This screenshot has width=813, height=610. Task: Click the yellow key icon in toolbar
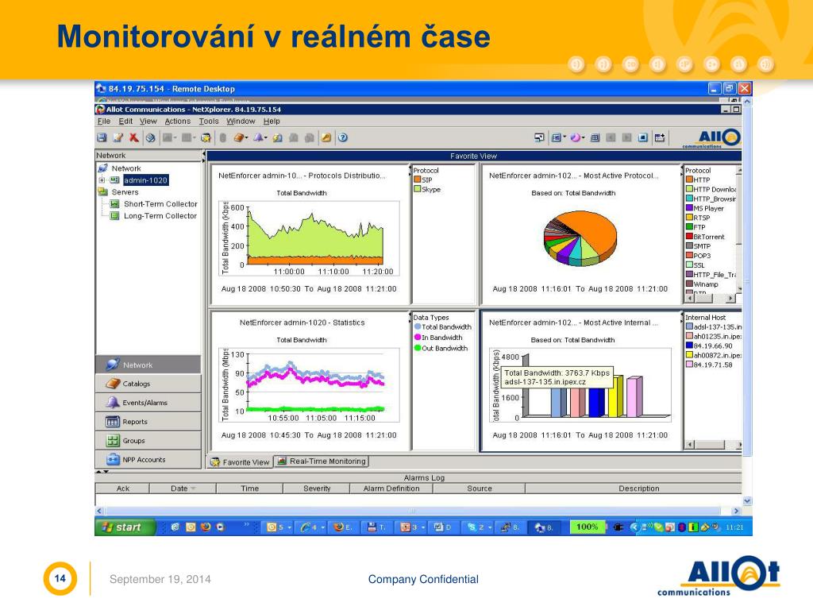[326, 137]
